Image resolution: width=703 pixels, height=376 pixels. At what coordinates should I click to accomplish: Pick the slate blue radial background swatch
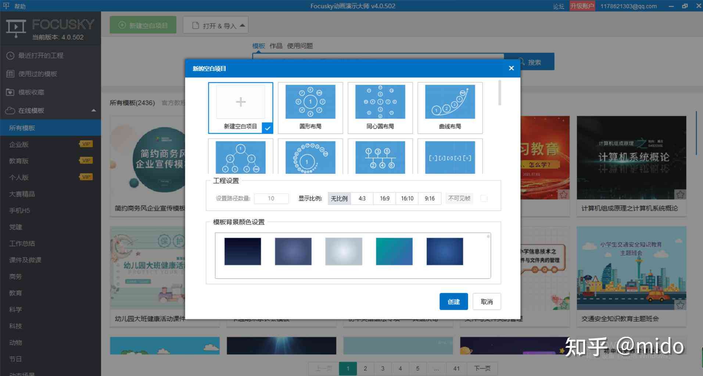point(293,251)
